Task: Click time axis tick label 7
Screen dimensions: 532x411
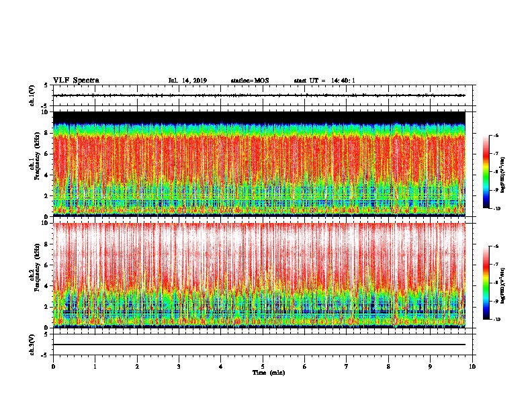Action: tap(347, 367)
